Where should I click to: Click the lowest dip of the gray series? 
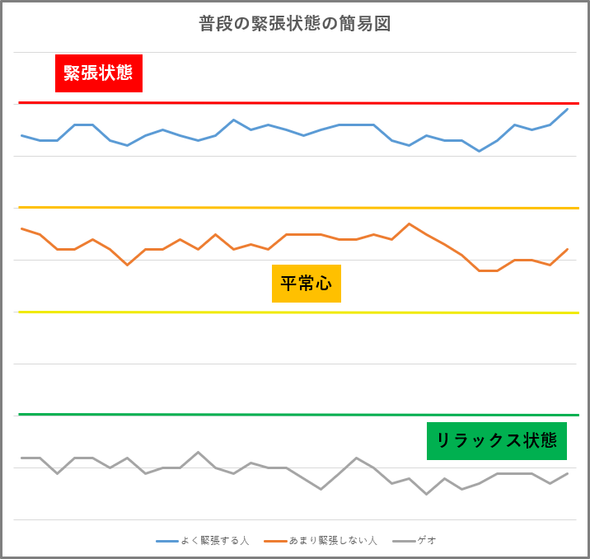(x=426, y=494)
